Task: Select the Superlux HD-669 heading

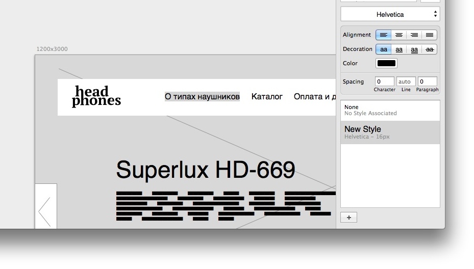Action: pos(206,170)
